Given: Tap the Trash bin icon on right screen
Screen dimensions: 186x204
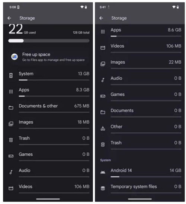Looking at the screenshot, I should pos(103,144).
